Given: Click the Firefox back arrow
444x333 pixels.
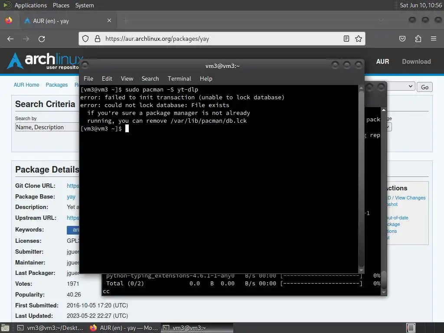Looking at the screenshot, I should click(10, 39).
